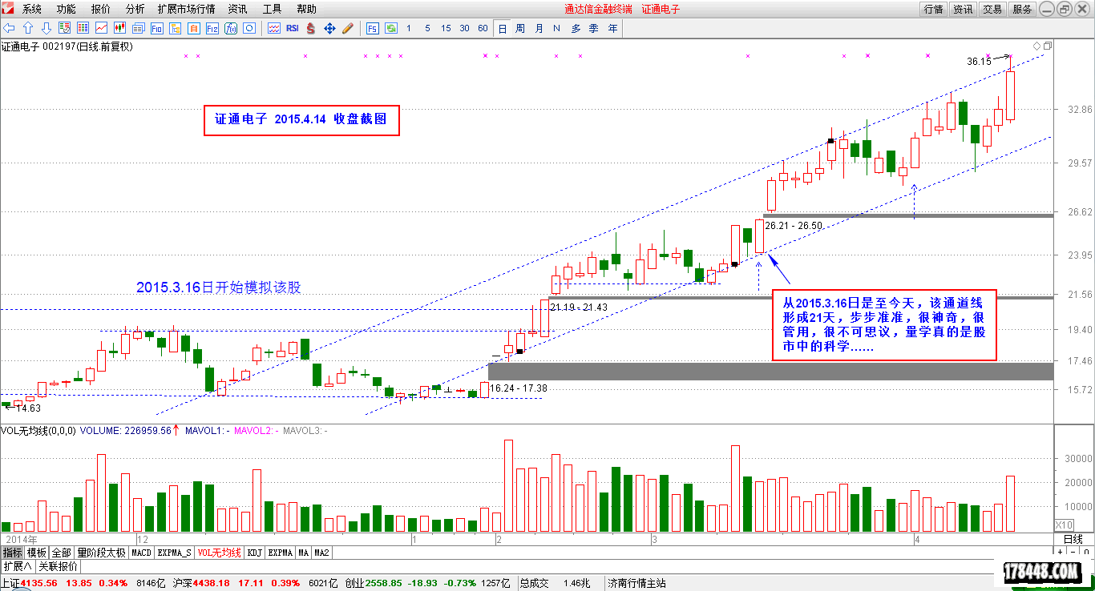Click the RSI indicator toolbar icon
The width and height of the screenshot is (1095, 591).
coord(292,28)
